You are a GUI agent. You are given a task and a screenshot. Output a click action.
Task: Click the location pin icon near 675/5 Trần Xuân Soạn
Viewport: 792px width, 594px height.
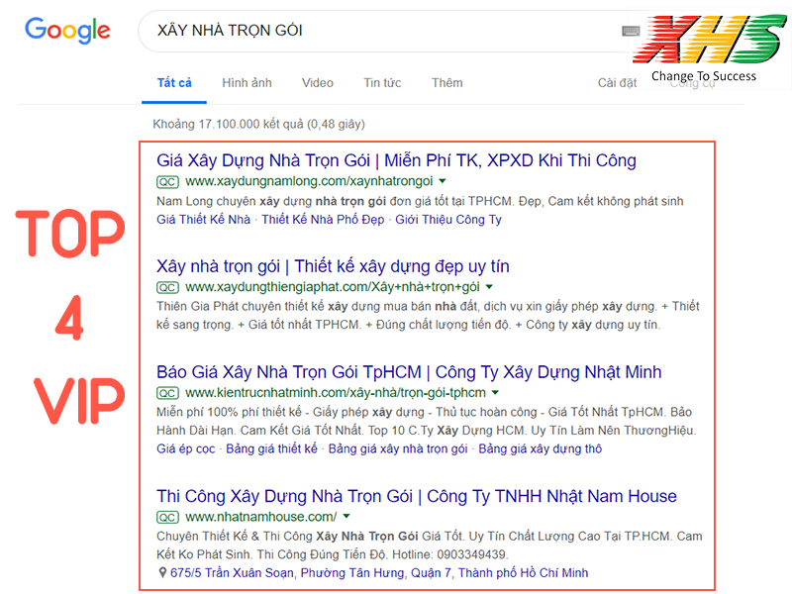[x=162, y=573]
